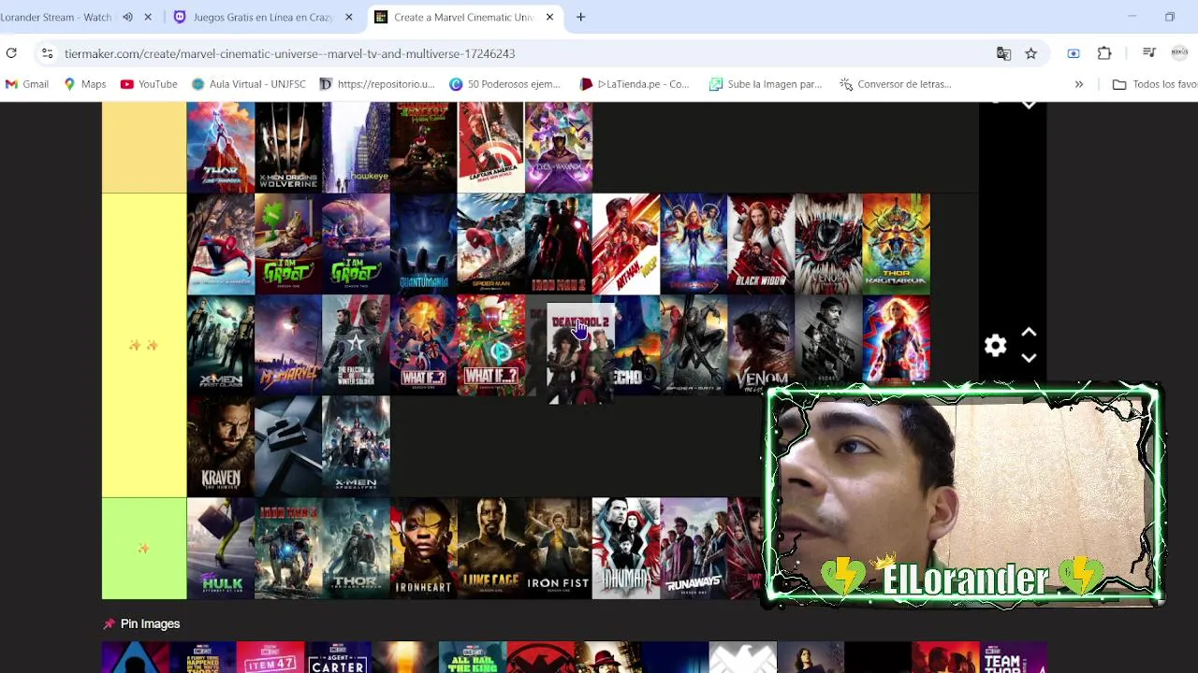Expand hidden bookmarks chevron
Image resolution: width=1198 pixels, height=673 pixels.
point(1078,84)
